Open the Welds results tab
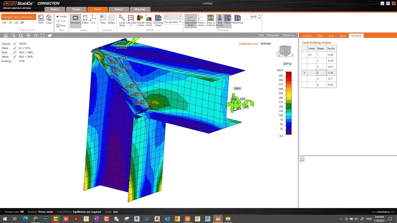This screenshot has height=223, width=397. point(343,36)
